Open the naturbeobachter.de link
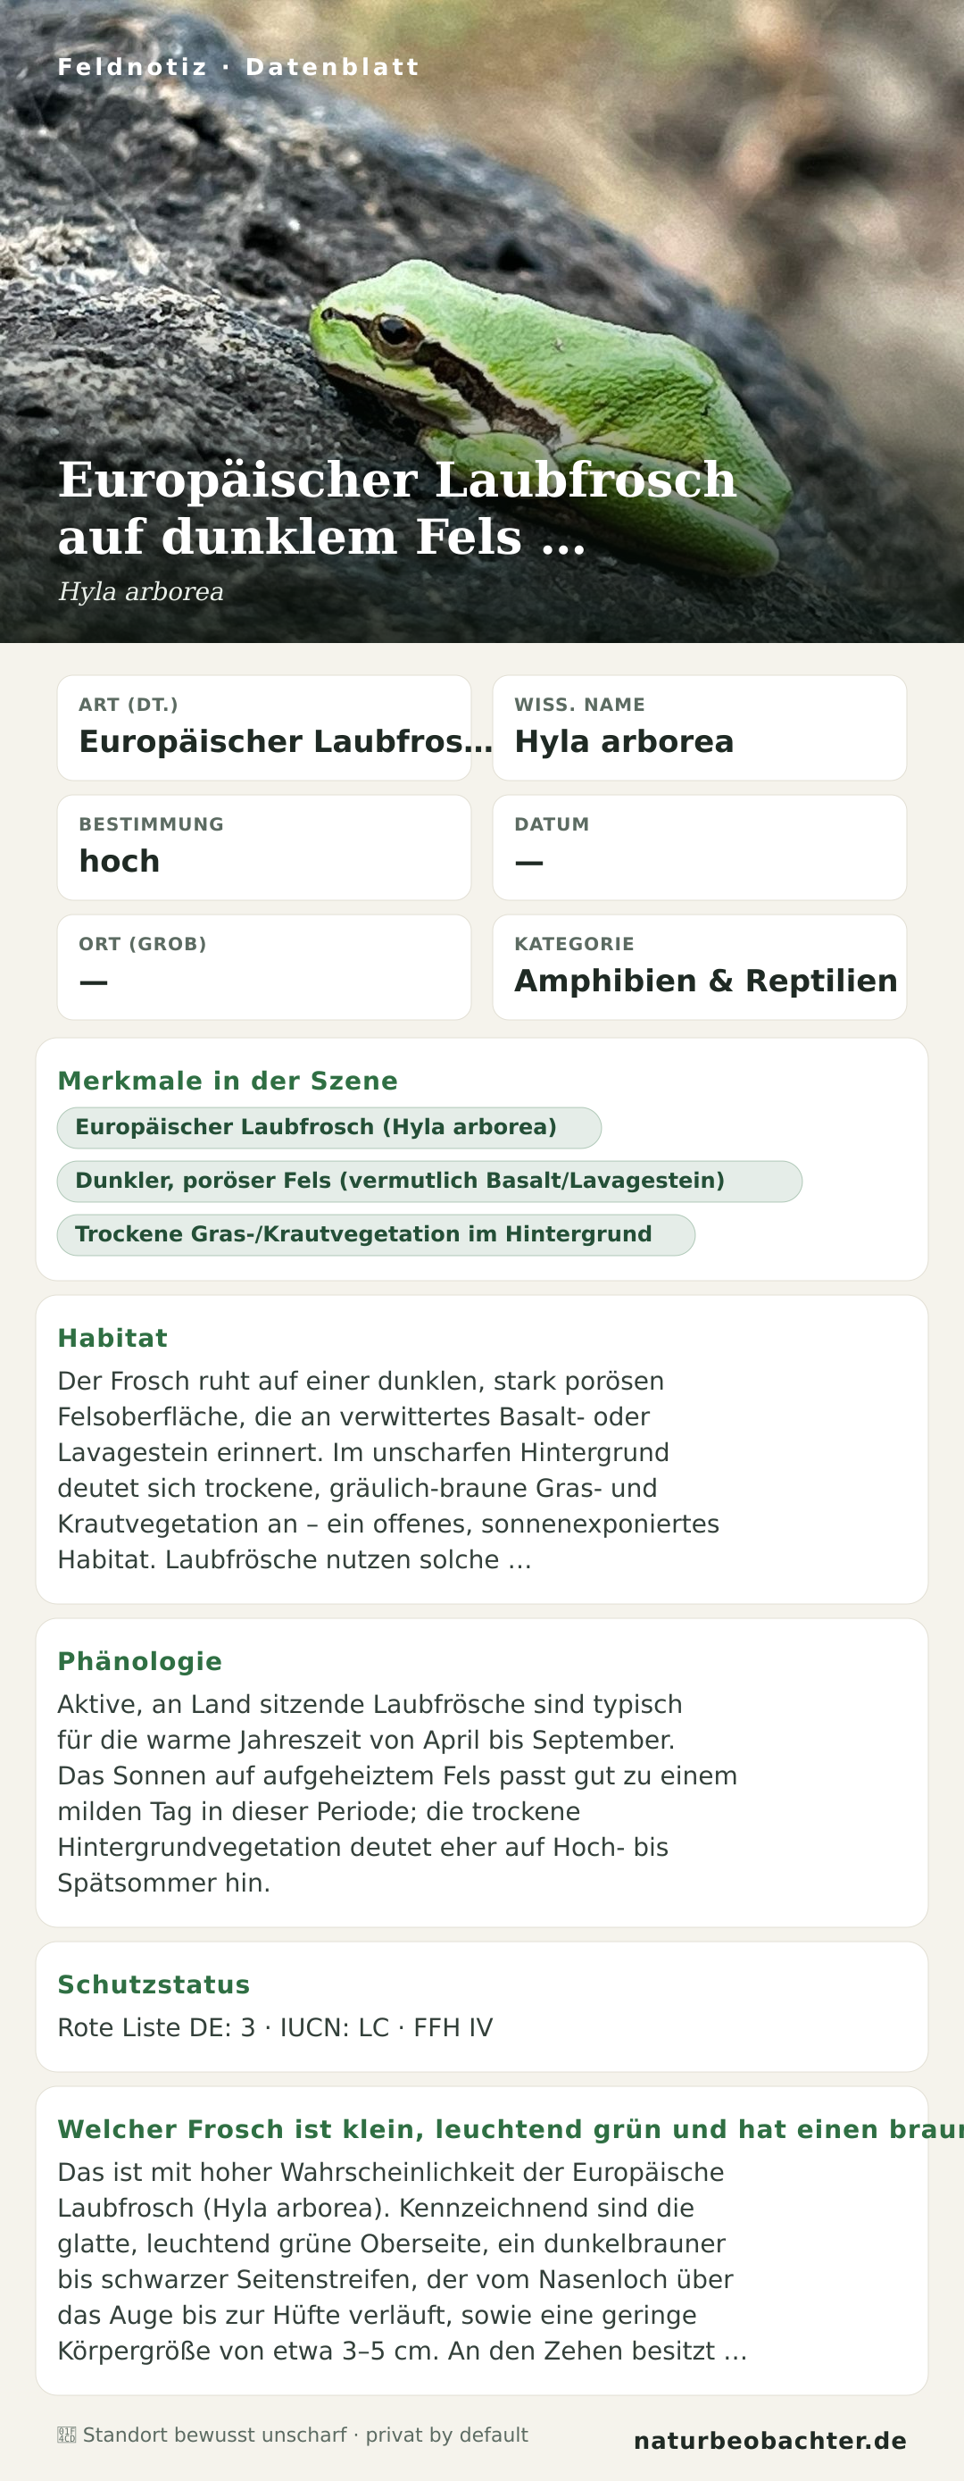964x2481 pixels. [769, 2441]
